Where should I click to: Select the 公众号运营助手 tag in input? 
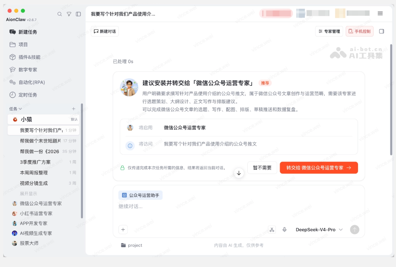(140, 195)
